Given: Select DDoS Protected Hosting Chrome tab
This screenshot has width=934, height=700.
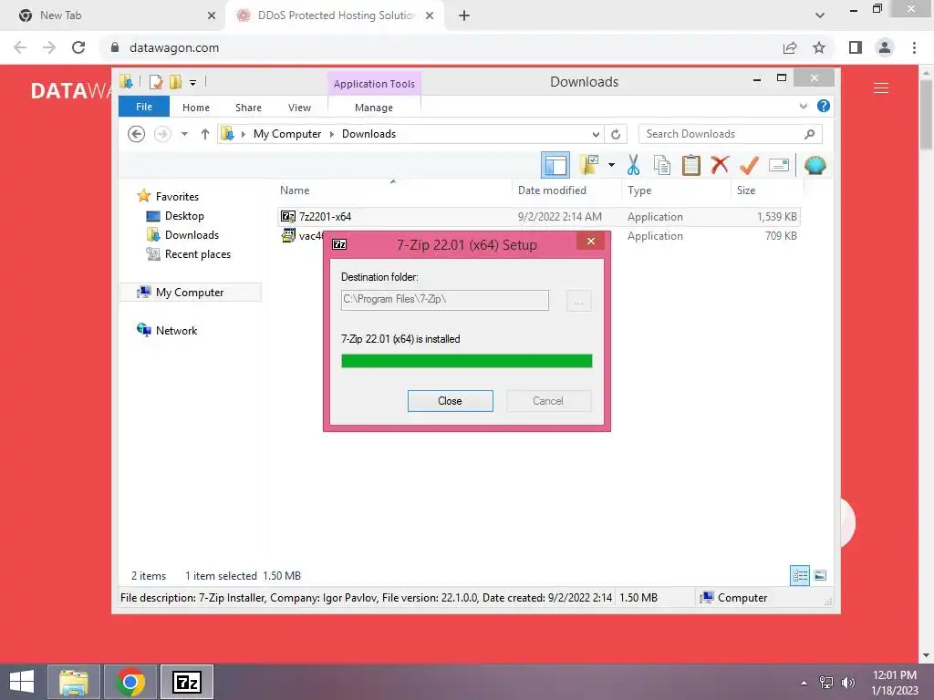Looking at the screenshot, I should point(337,15).
